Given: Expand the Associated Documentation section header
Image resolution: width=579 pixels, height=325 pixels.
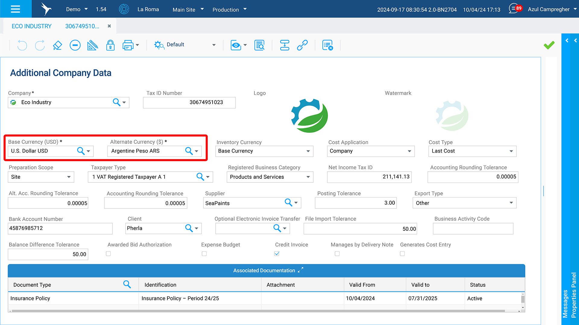Looking at the screenshot, I should (x=300, y=270).
